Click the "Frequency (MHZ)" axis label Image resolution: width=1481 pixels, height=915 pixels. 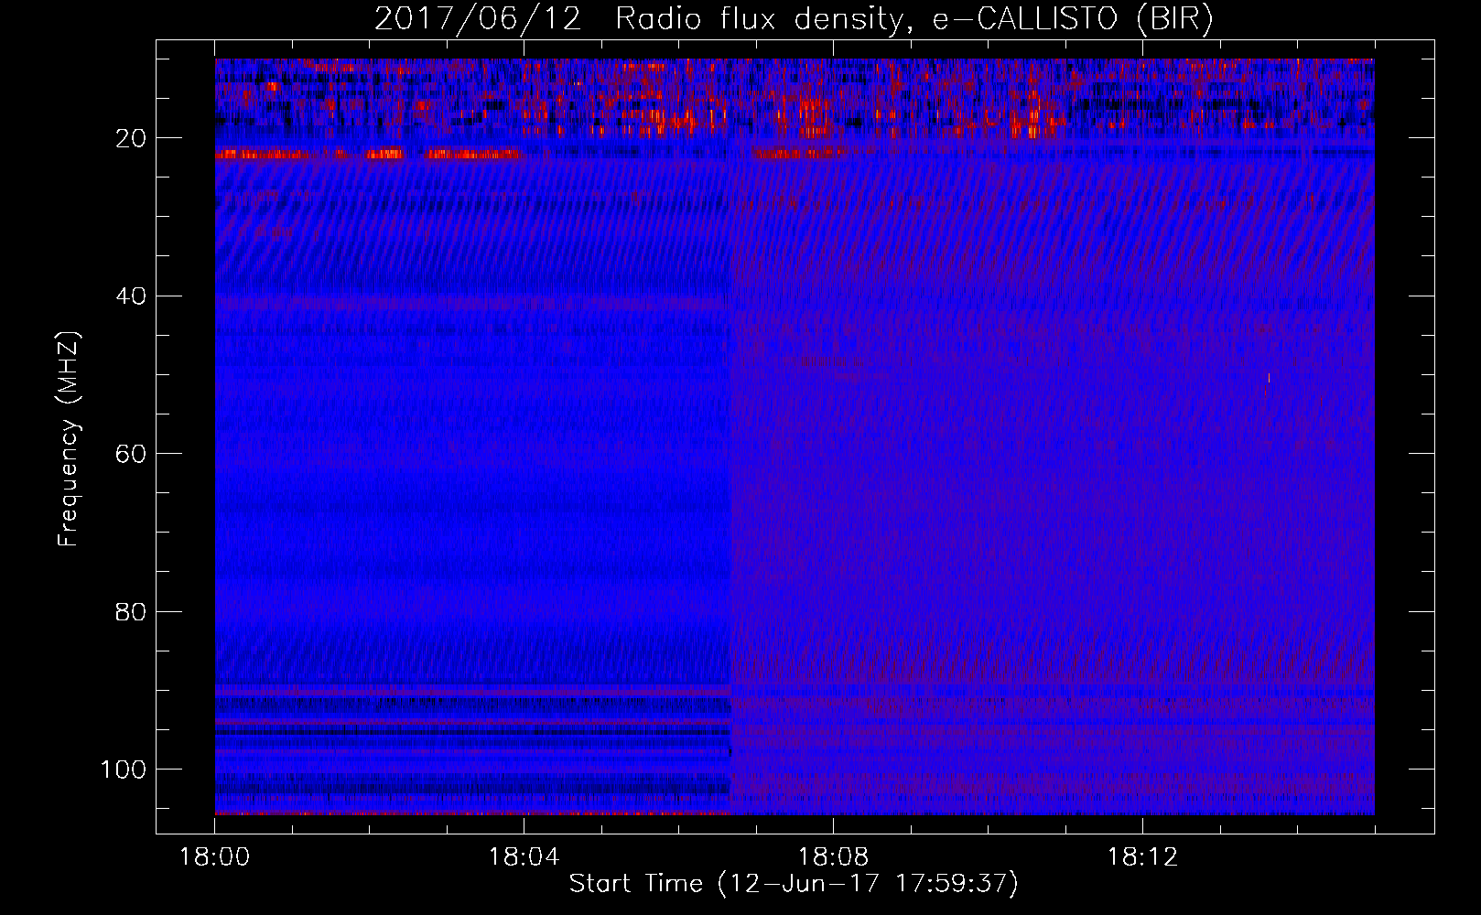tap(69, 439)
